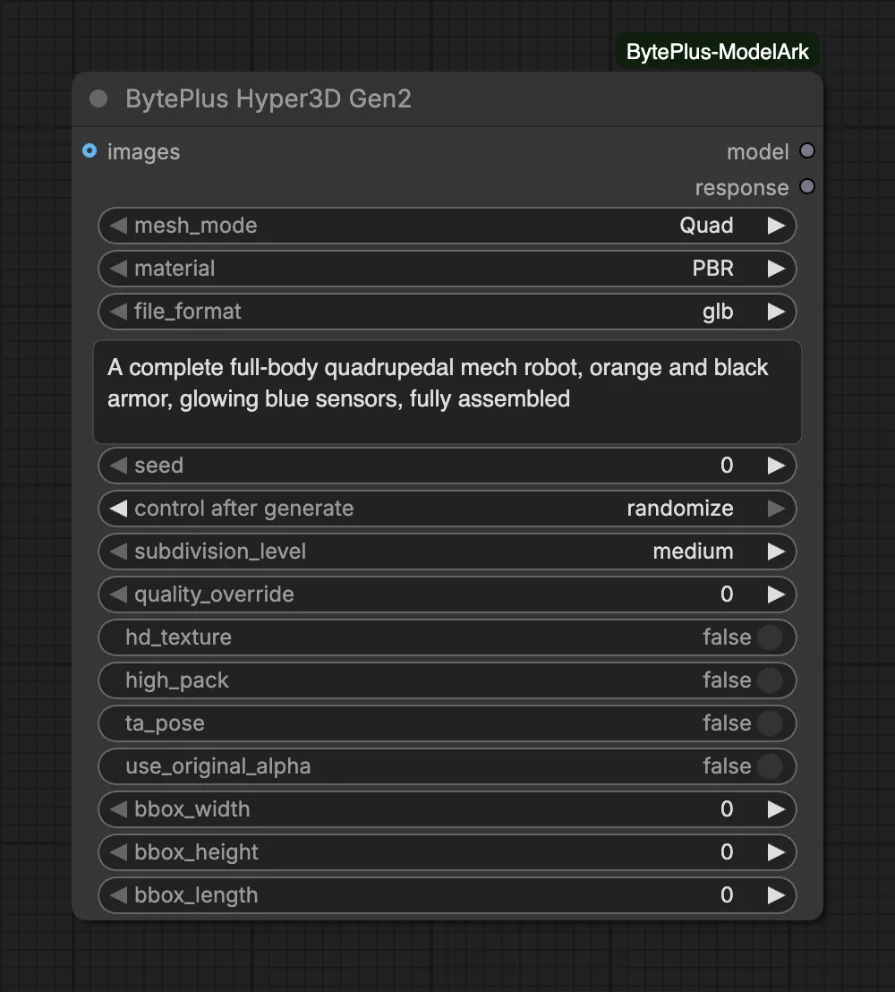
Task: Click the response output connector dot
Action: [807, 186]
